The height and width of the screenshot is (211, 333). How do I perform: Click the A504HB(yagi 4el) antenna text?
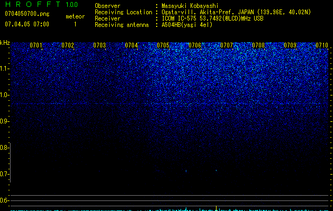point(187,25)
